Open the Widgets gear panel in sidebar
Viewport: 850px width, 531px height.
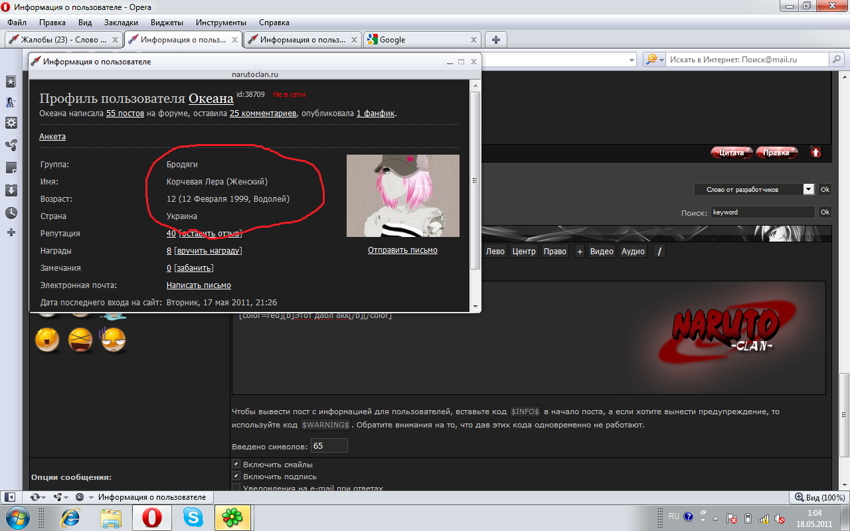(x=11, y=123)
